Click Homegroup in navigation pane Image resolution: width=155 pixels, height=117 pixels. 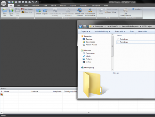[88, 67]
